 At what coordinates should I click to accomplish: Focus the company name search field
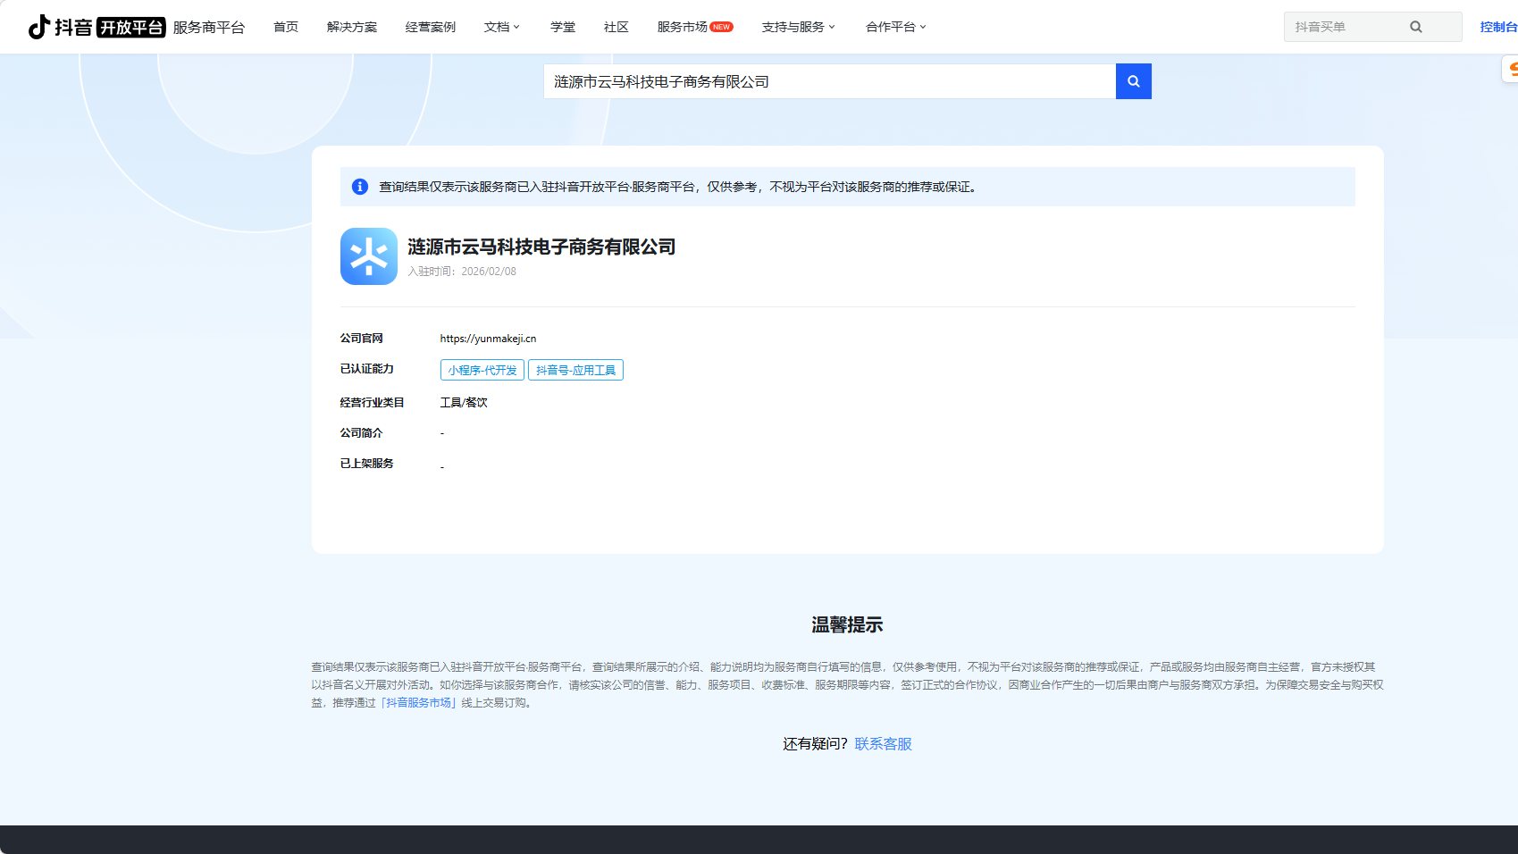830,81
